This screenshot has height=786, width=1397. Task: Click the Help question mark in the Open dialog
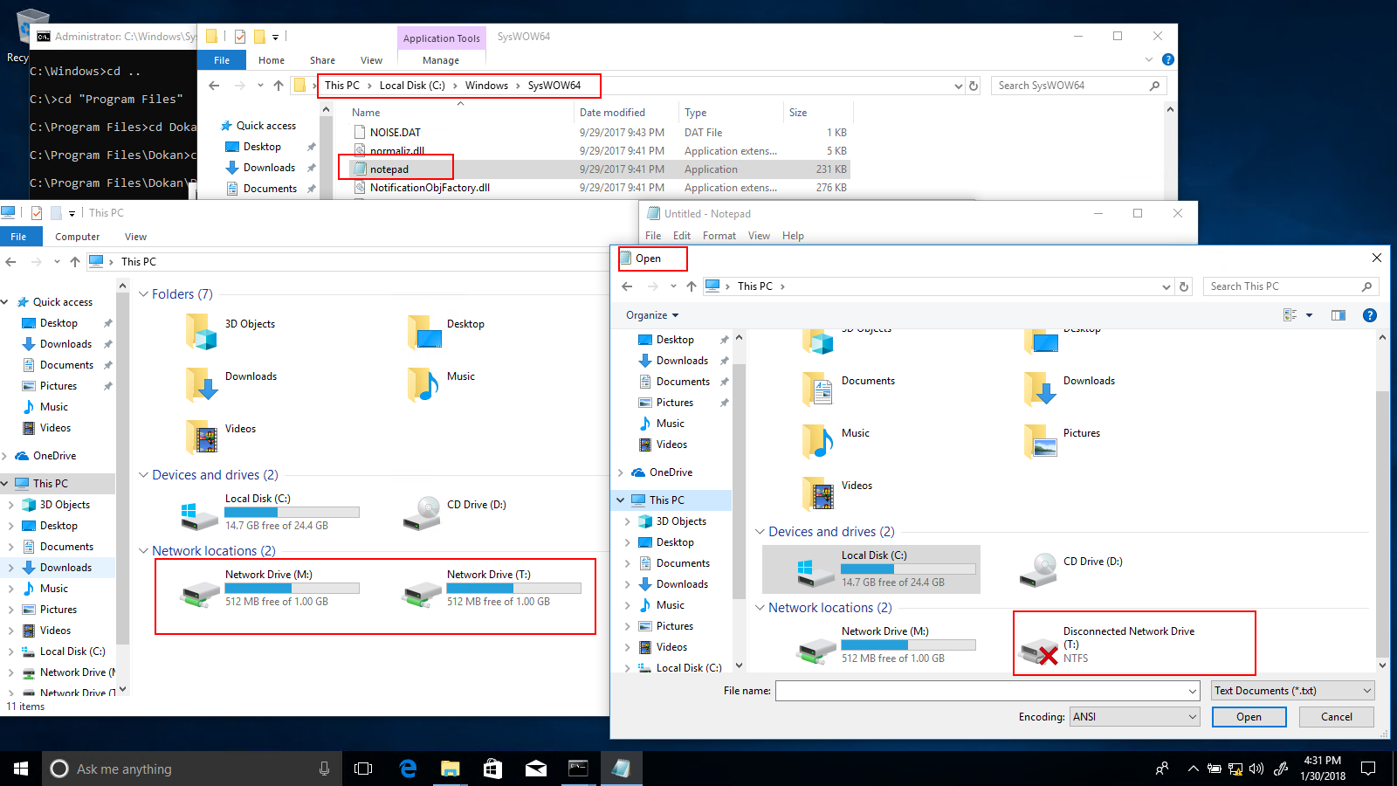click(x=1370, y=315)
